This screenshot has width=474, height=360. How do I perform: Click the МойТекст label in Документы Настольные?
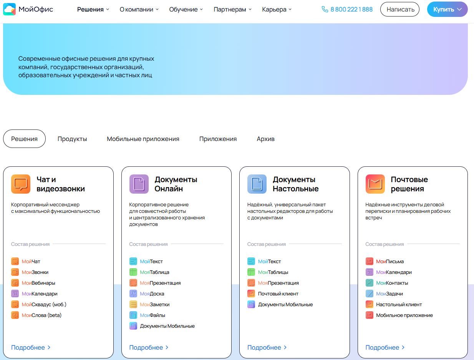(x=269, y=261)
